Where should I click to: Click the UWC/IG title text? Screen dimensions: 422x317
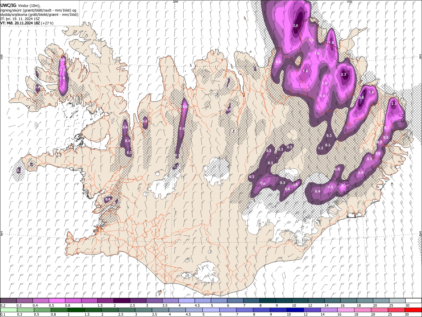click(8, 5)
